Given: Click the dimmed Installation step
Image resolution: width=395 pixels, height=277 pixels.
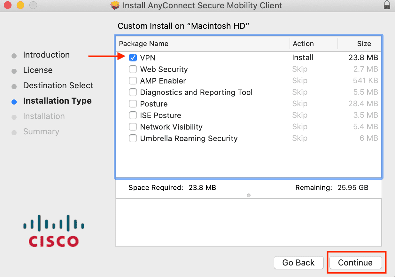Looking at the screenshot, I should pyautogui.click(x=44, y=116).
